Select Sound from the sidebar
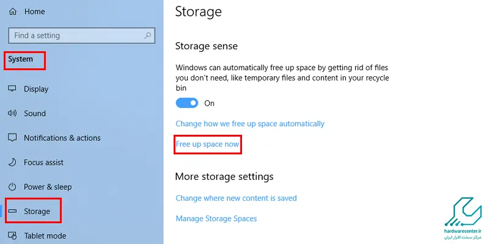The height and width of the screenshot is (244, 489). point(35,113)
